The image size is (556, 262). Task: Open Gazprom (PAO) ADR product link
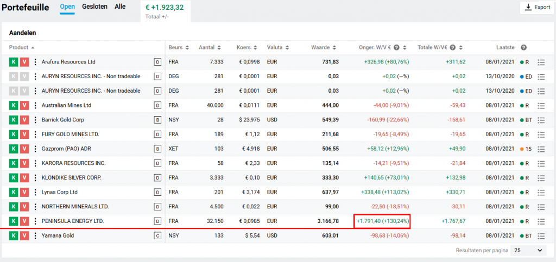(x=65, y=149)
